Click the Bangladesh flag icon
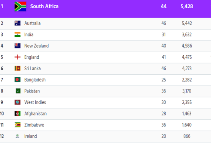211x144 pixels. pyautogui.click(x=17, y=80)
